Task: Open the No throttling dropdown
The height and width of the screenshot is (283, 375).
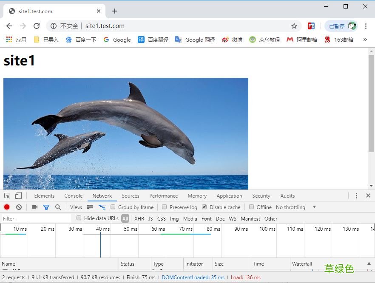Action: [x=296, y=207]
